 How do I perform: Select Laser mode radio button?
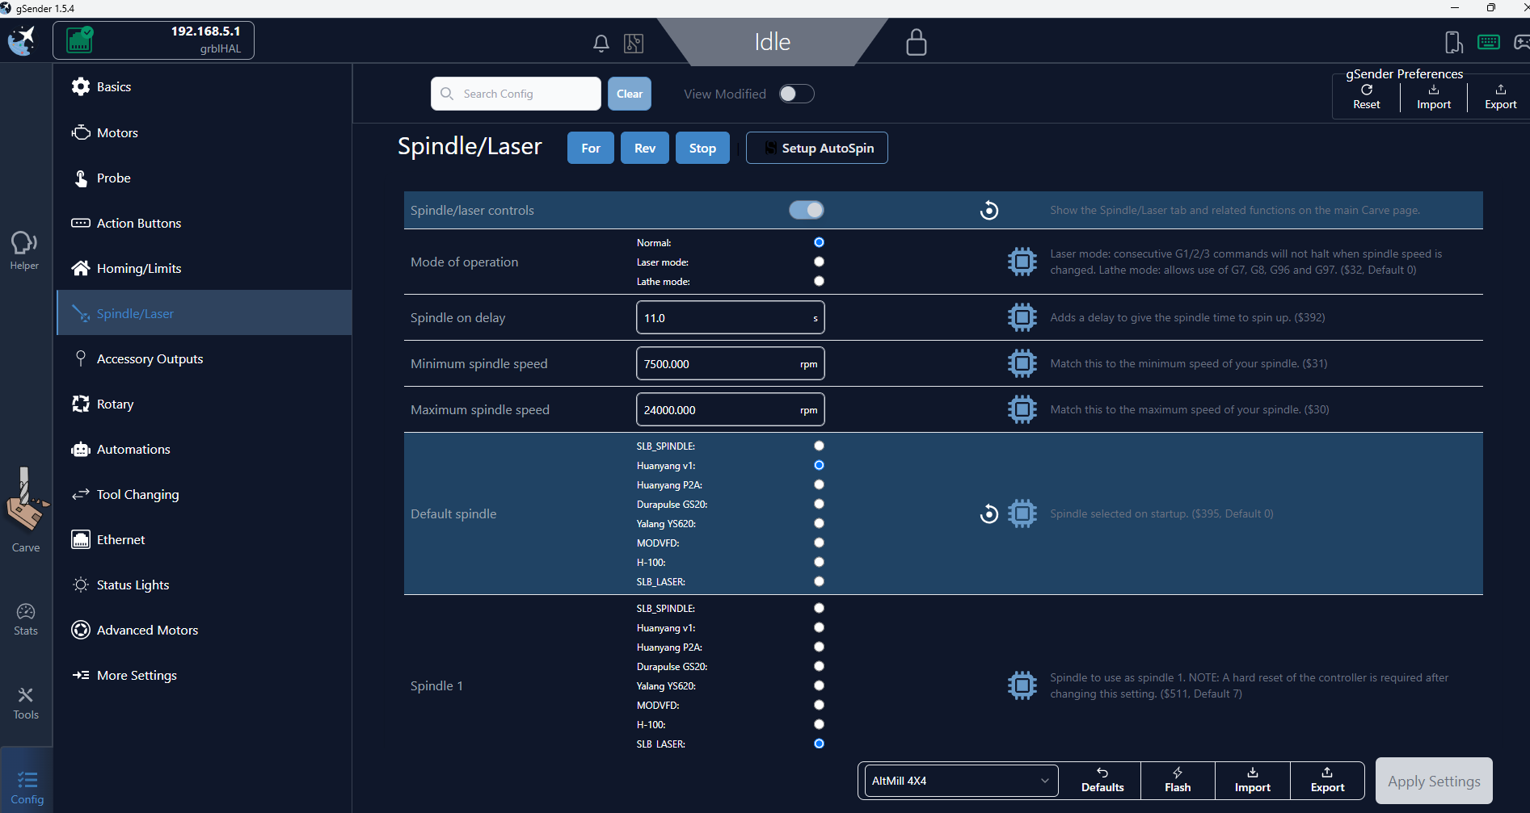pyautogui.click(x=819, y=262)
